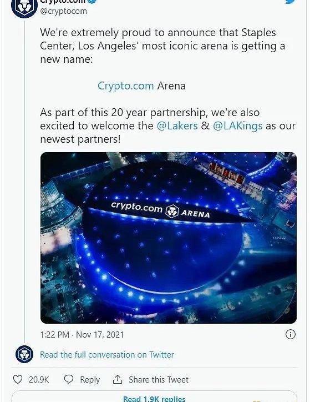Open the Crypto.com link in tweet text
Image resolution: width=310 pixels, height=402 pixels.
click(x=126, y=86)
